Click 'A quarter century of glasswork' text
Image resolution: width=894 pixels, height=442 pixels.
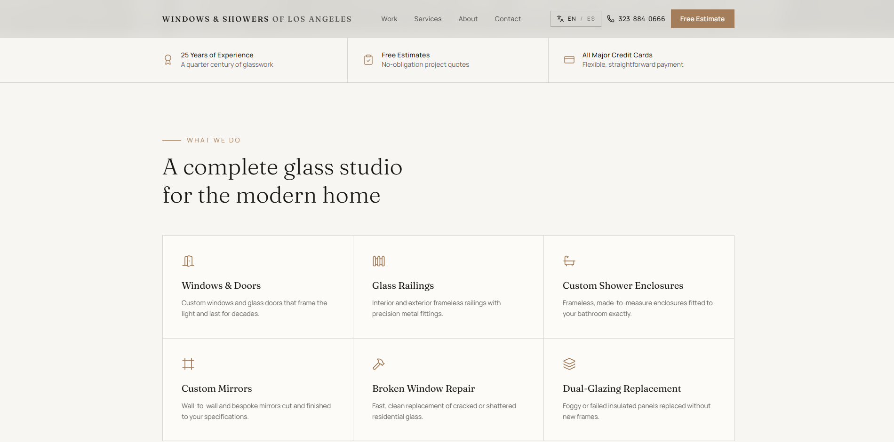coord(227,64)
